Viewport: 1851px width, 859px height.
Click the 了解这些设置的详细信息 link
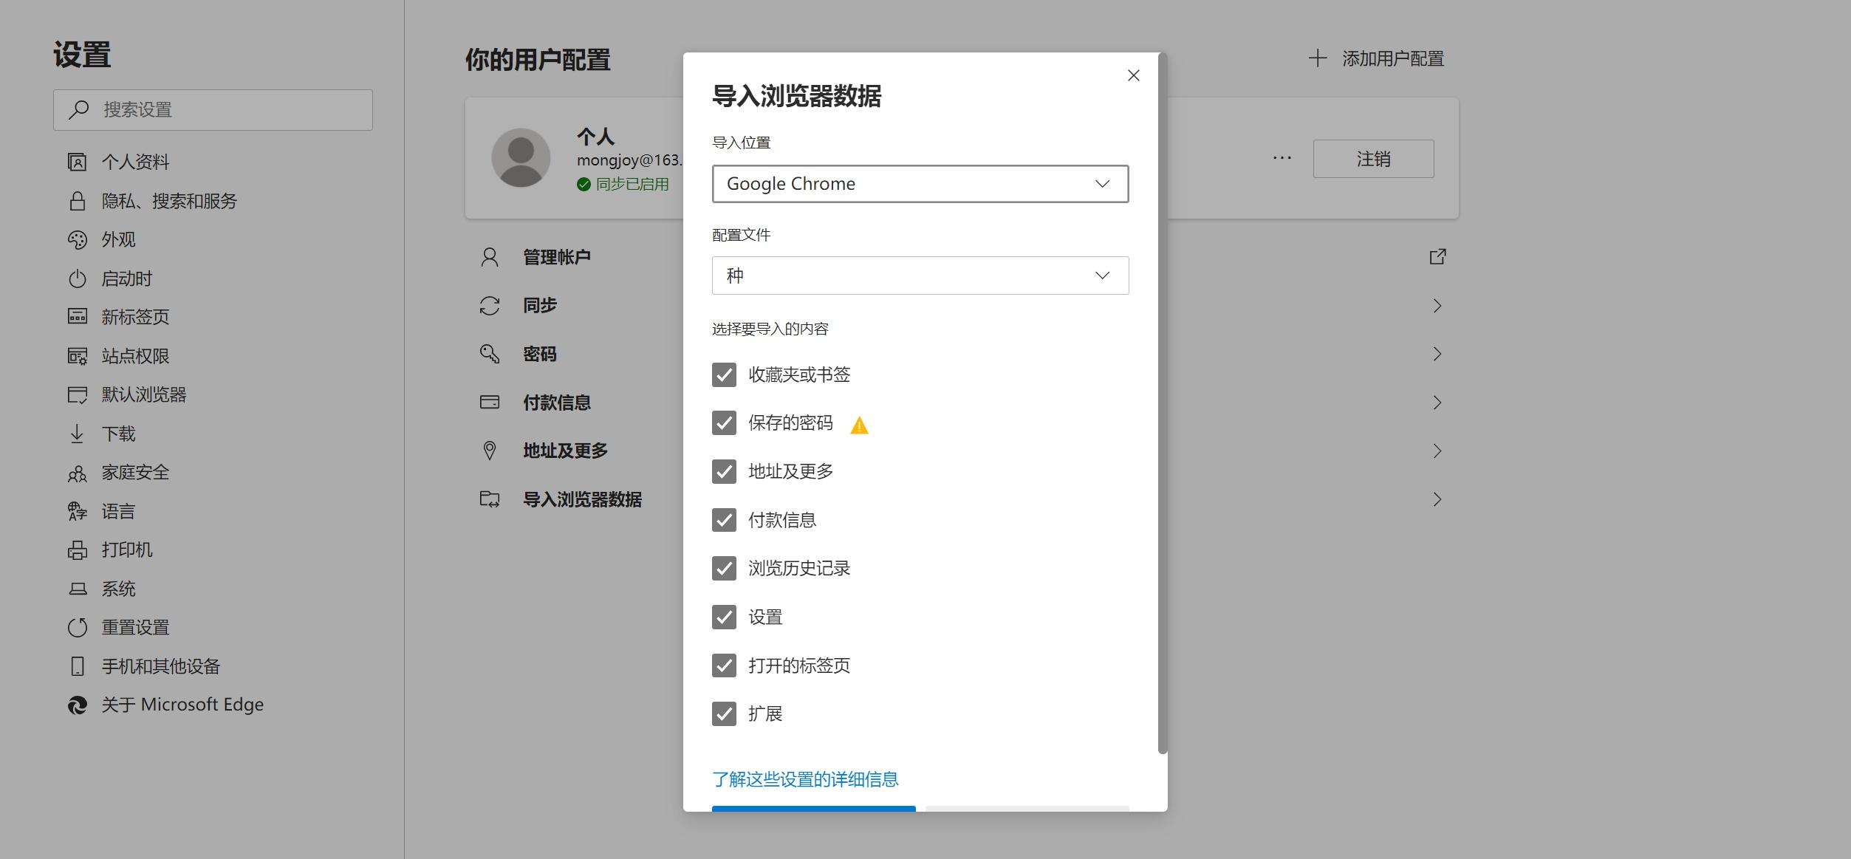[805, 779]
